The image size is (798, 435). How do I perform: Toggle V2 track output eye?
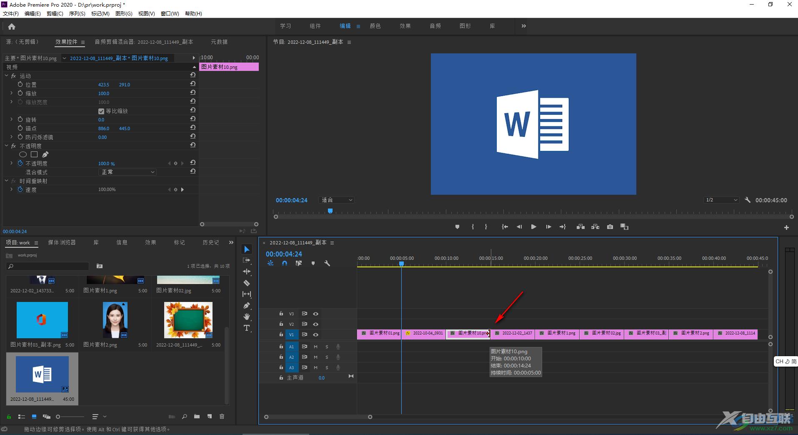pyautogui.click(x=315, y=324)
